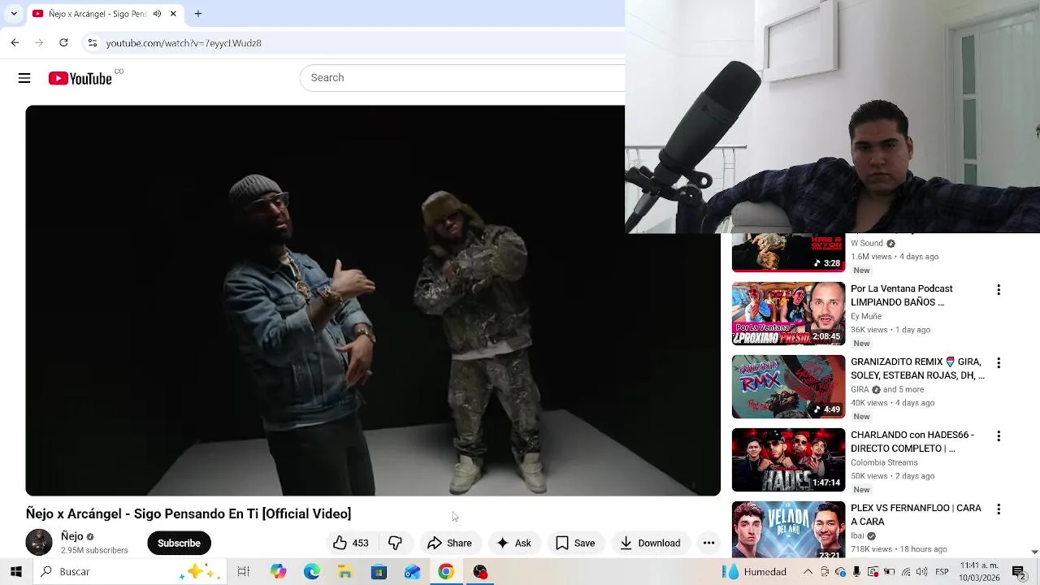This screenshot has height=585, width=1040.
Task: Close the Ñejo x Arcángel tab
Action: click(173, 14)
